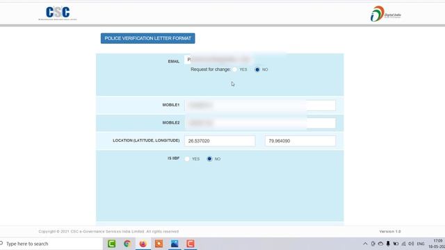Image resolution: width=445 pixels, height=250 pixels.
Task: Click the CSC logo in header
Action: 58,13
